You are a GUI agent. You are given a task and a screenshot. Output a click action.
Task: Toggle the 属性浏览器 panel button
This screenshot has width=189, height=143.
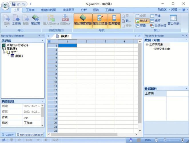point(100,21)
